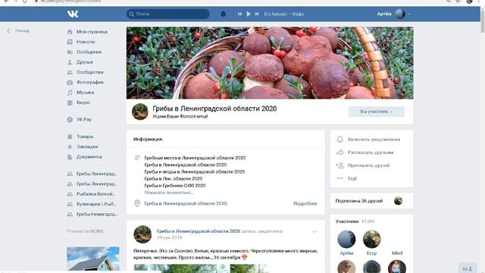Viewport: 485px width, 273px height.
Task: Click Пригласить друзей option
Action: click(x=369, y=165)
